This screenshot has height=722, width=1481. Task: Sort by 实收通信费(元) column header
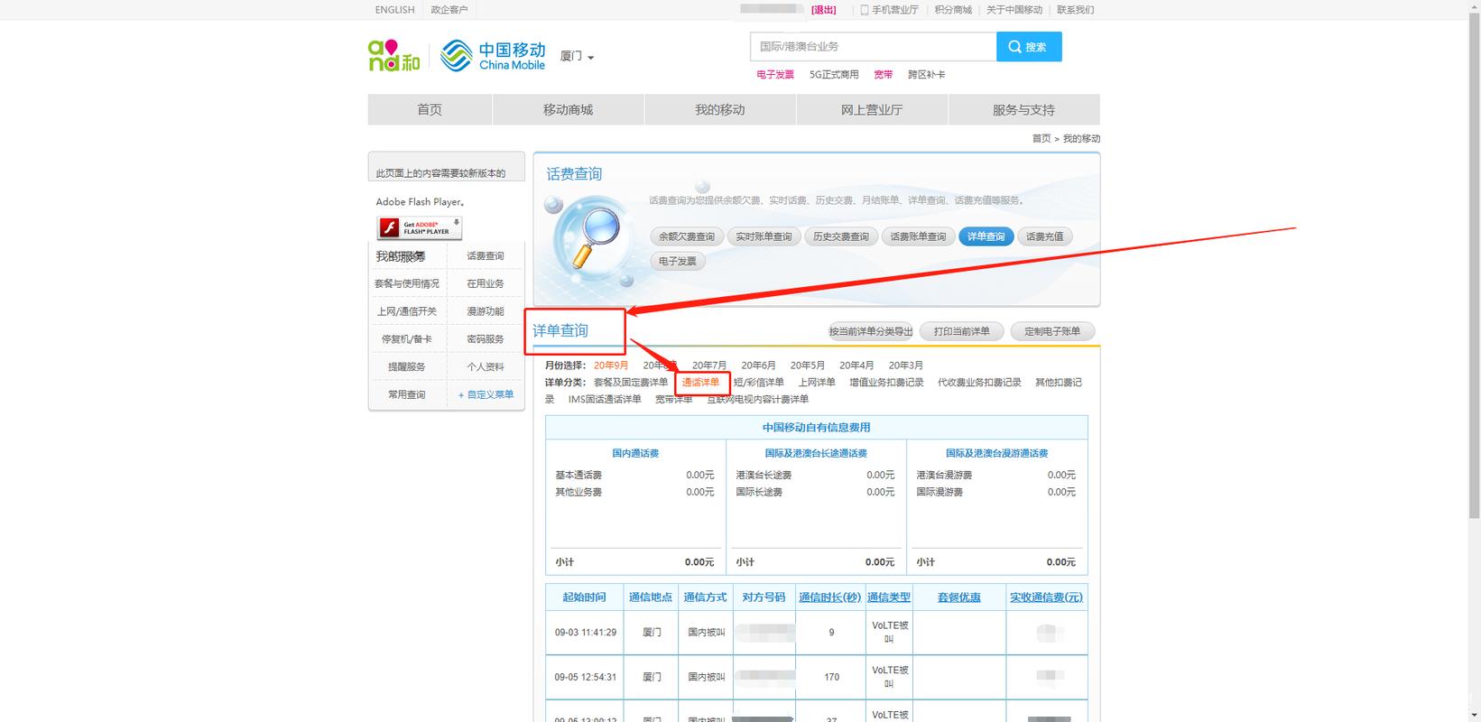pyautogui.click(x=1046, y=597)
